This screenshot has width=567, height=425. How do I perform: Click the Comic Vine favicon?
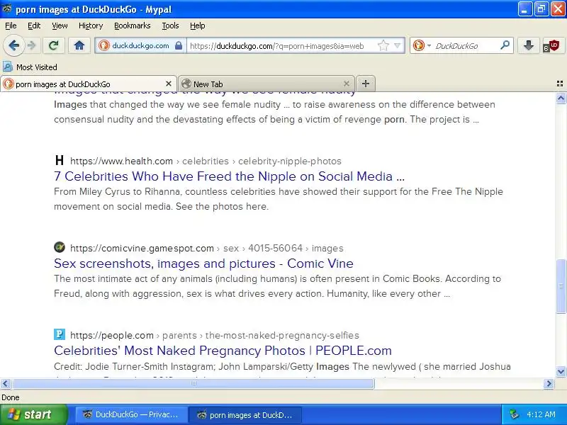tap(60, 247)
